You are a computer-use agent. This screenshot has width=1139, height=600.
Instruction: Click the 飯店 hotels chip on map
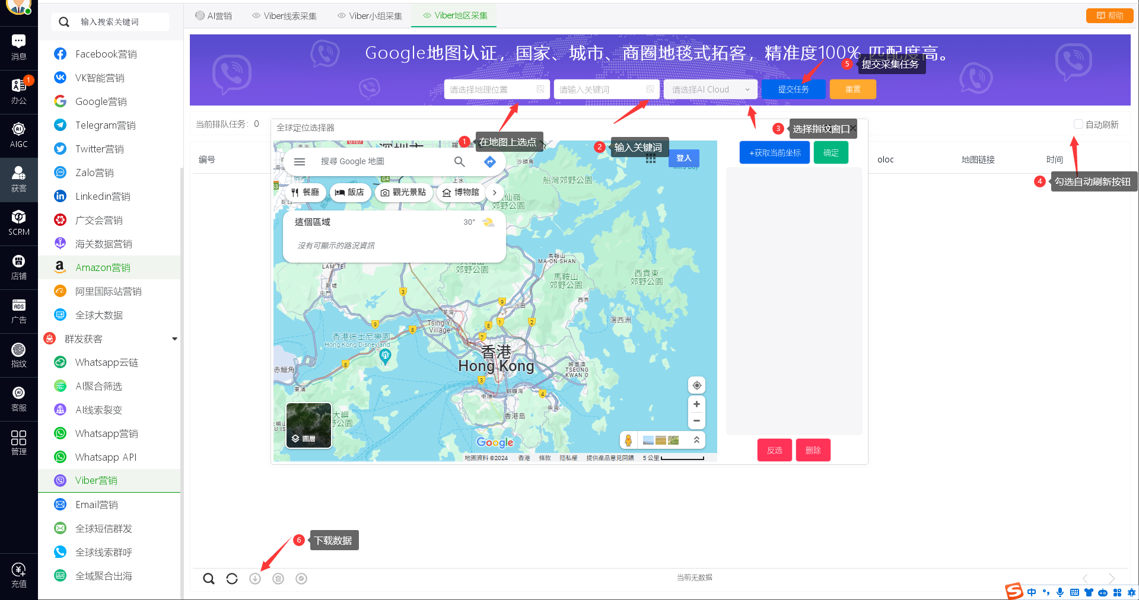[350, 192]
